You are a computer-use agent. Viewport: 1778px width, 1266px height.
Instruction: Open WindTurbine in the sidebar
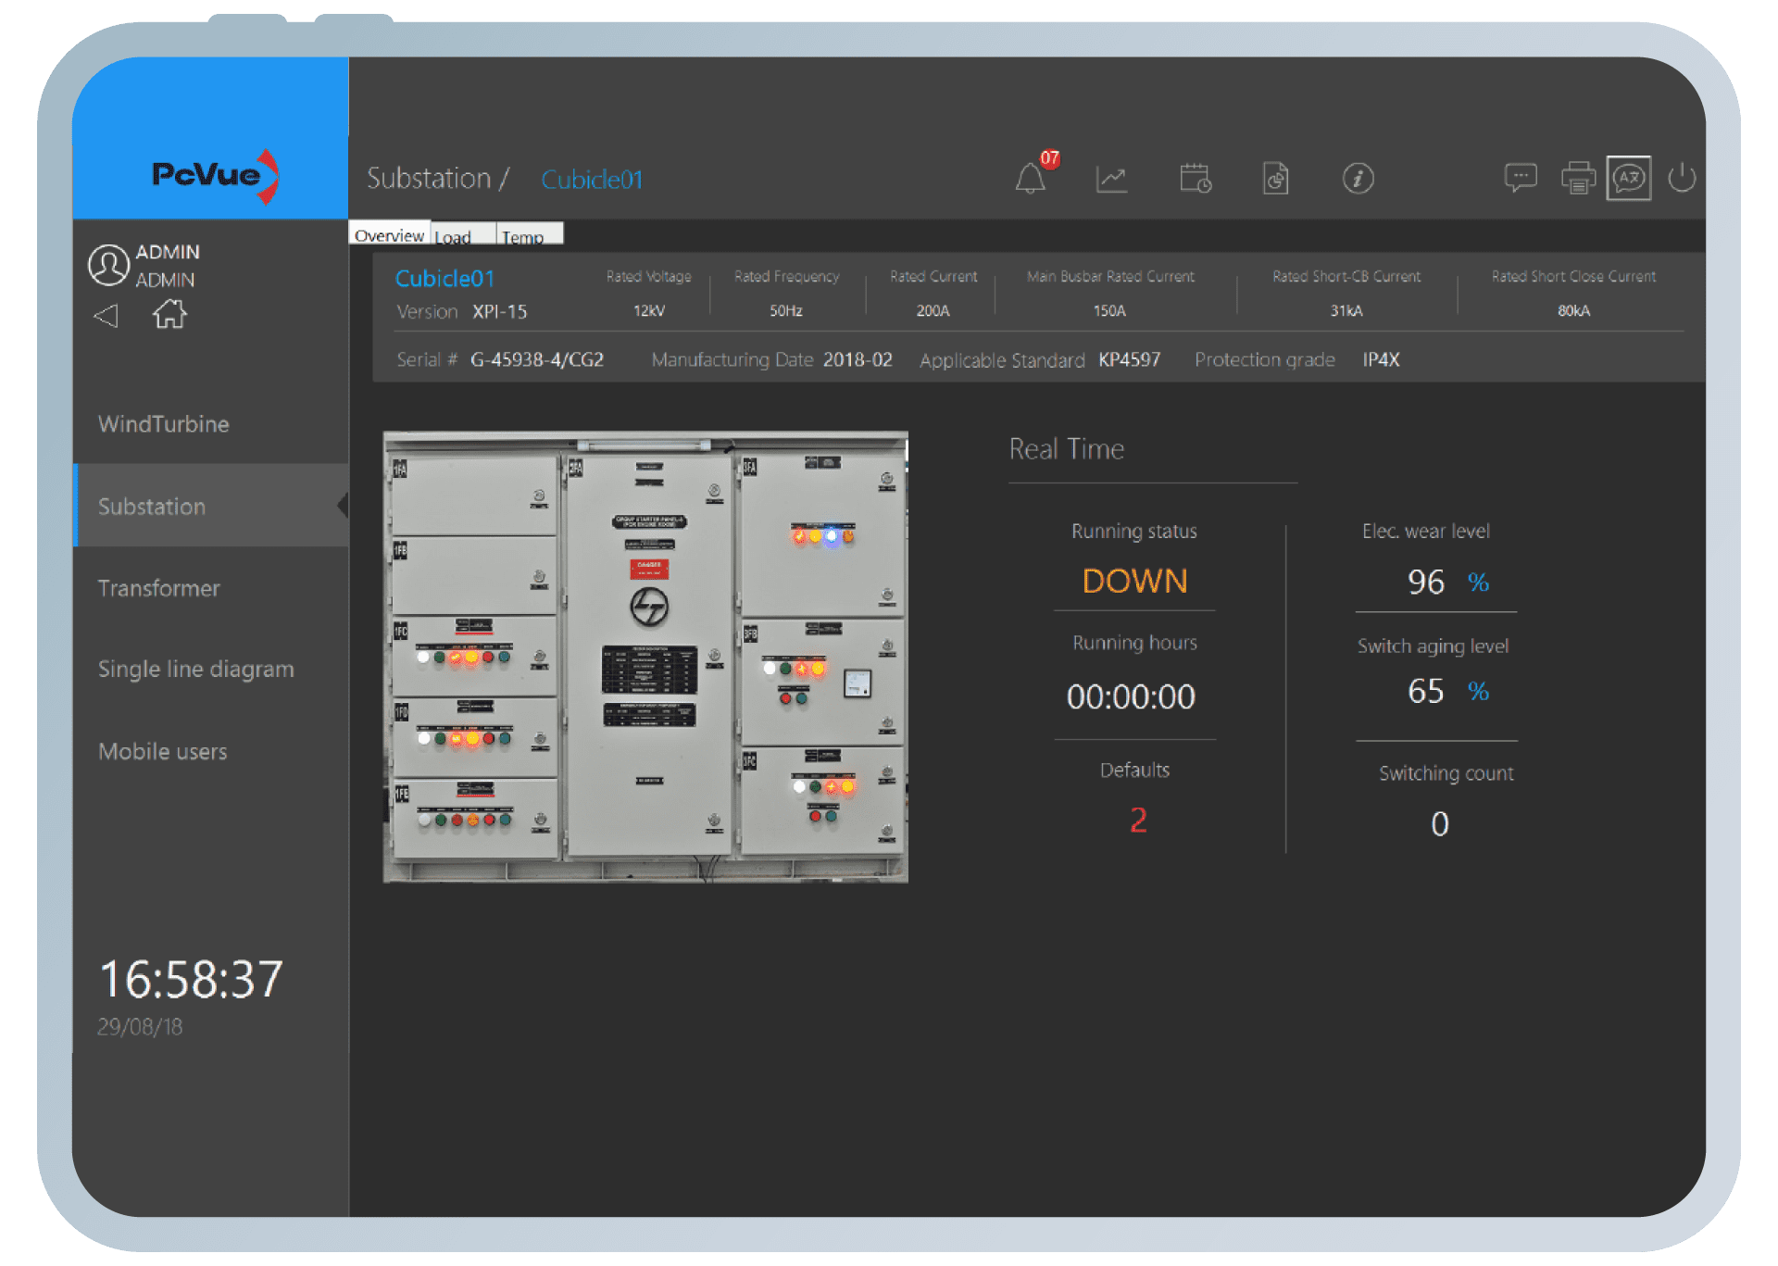pos(164,424)
